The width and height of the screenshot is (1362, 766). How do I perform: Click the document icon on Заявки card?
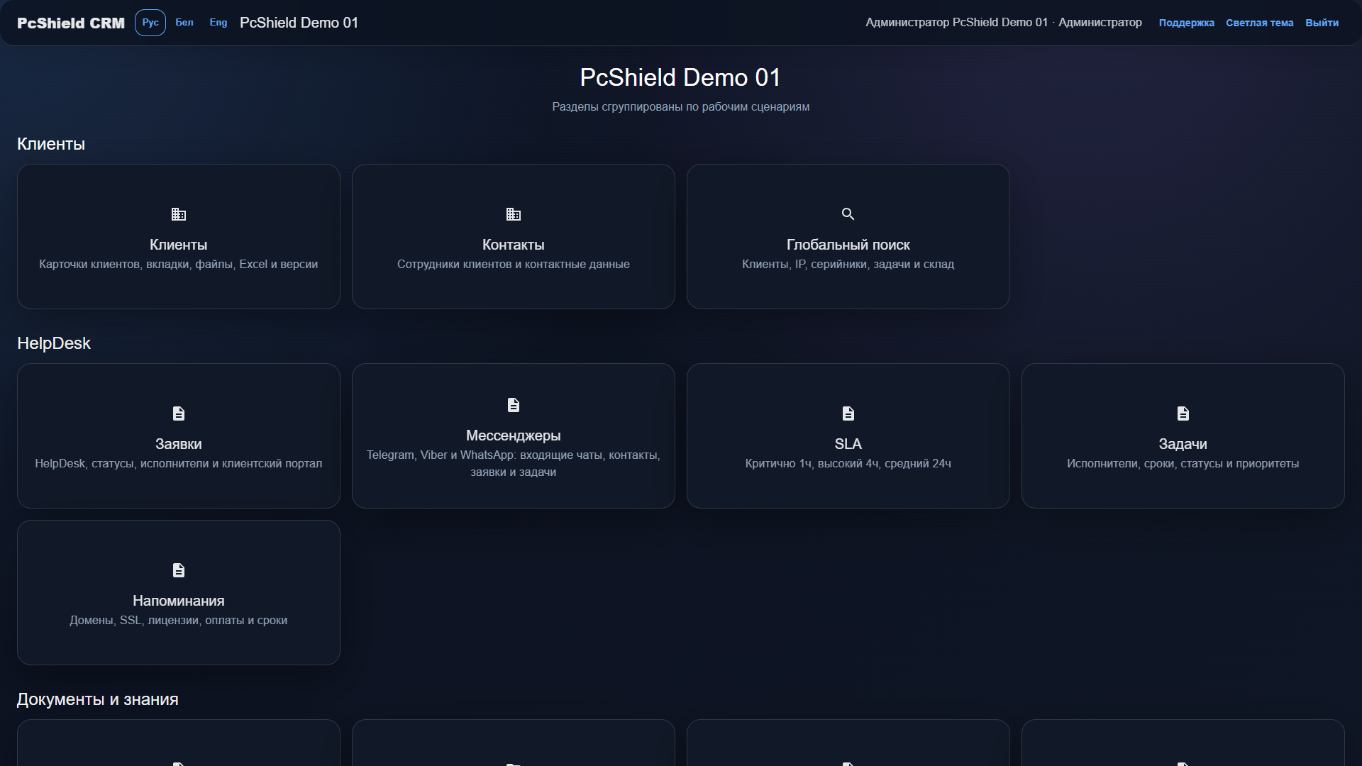click(x=179, y=413)
